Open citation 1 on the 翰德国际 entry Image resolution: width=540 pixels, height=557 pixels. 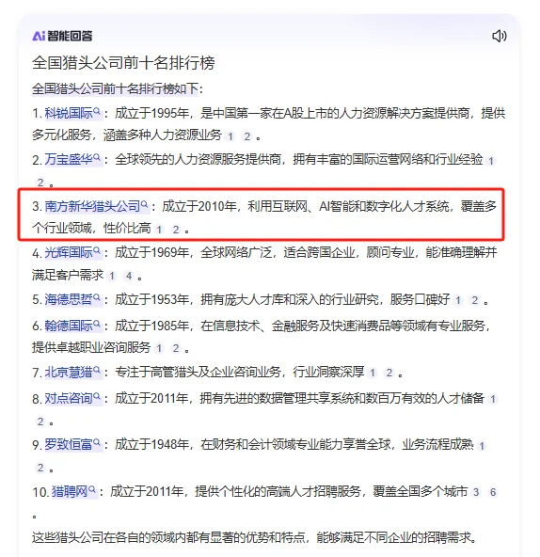159,348
